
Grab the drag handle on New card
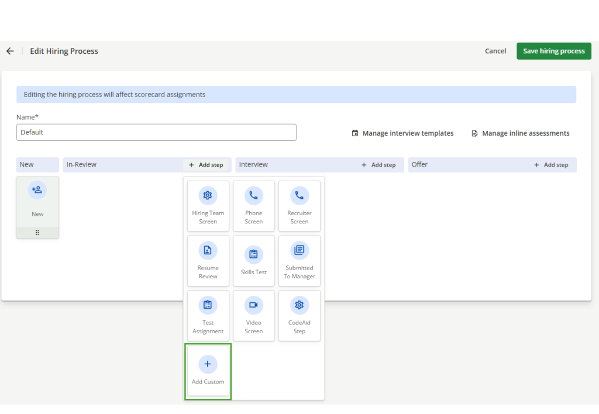tap(37, 233)
